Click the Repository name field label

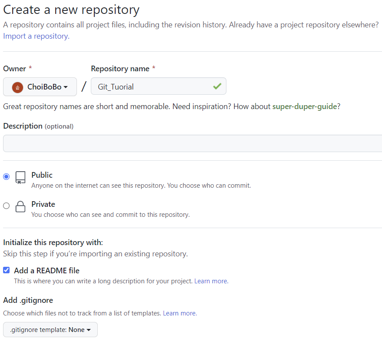coord(120,69)
